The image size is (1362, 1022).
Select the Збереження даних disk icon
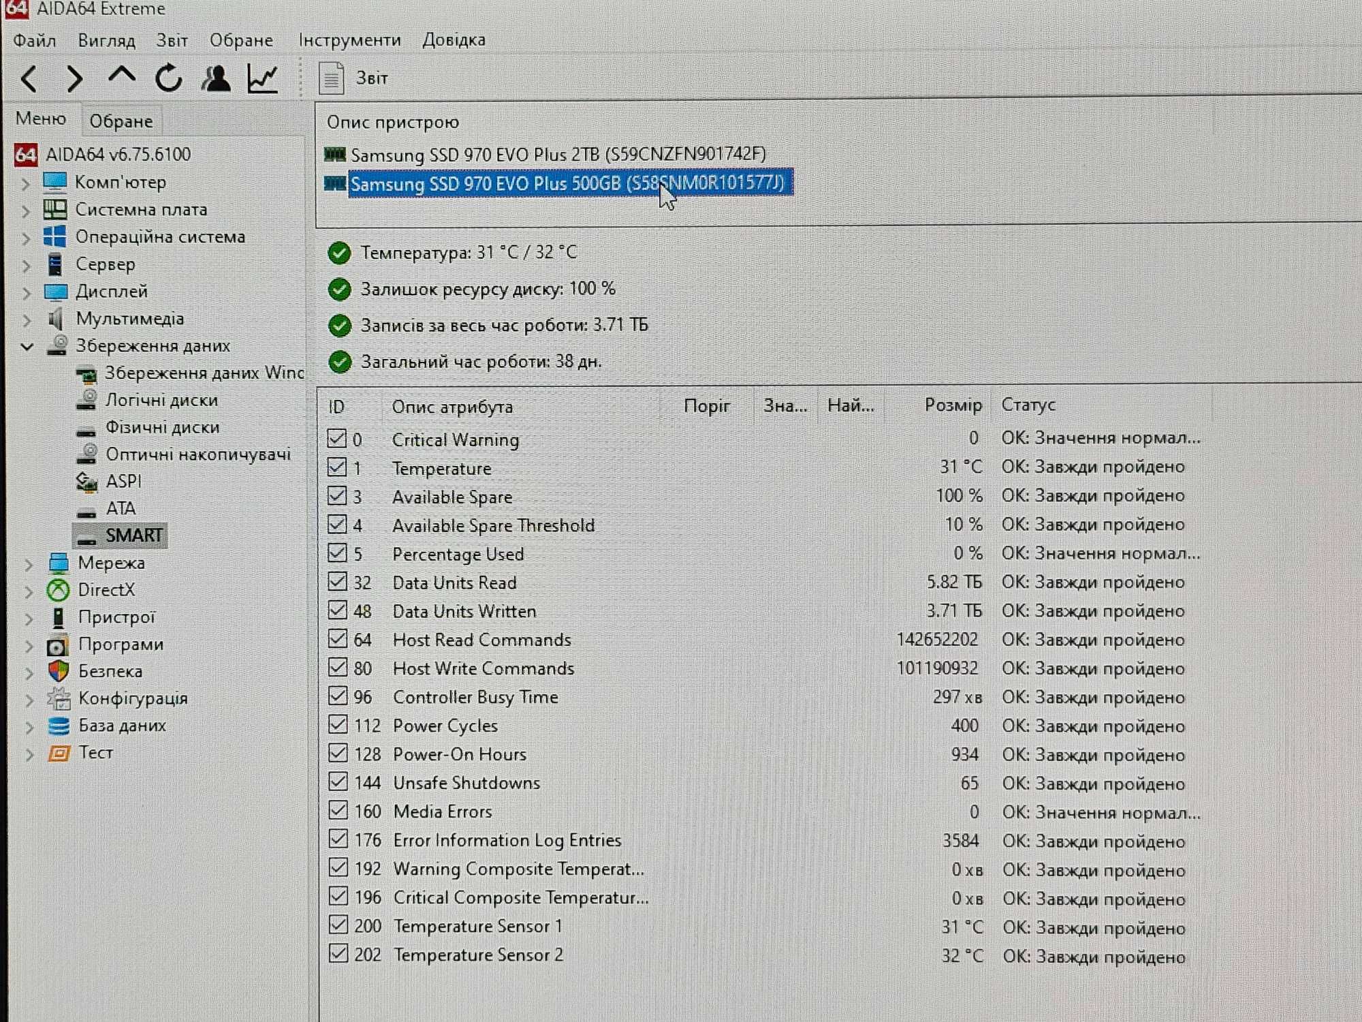pyautogui.click(x=57, y=345)
